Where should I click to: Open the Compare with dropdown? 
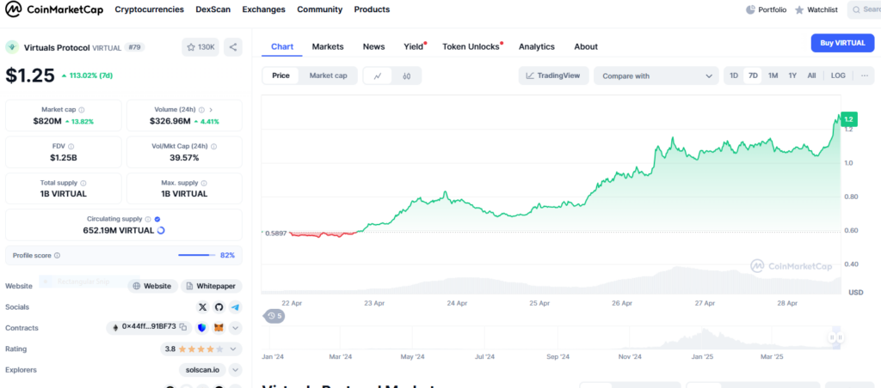656,76
